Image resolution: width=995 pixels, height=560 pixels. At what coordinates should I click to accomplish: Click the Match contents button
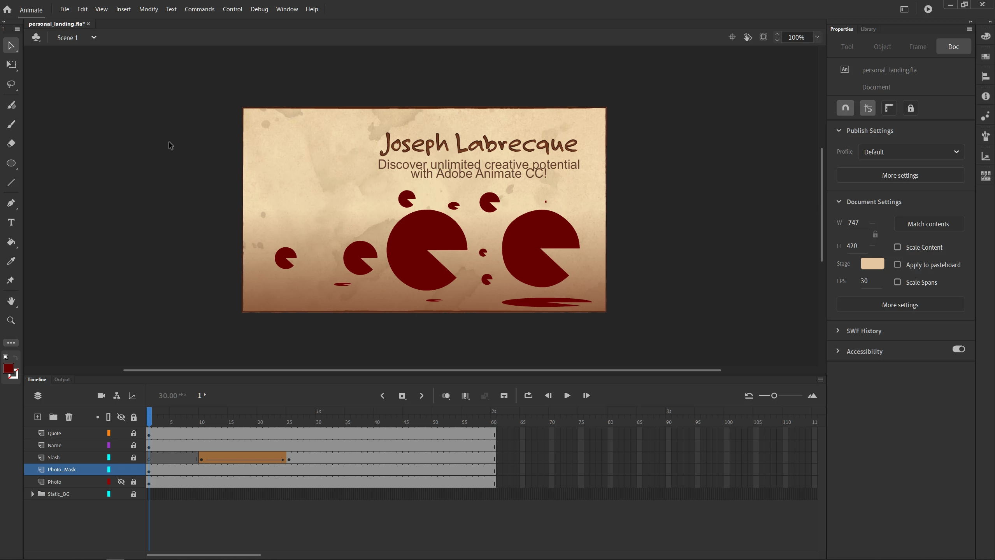point(928,224)
